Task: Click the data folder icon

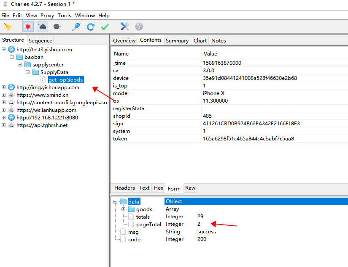Action: [123, 201]
